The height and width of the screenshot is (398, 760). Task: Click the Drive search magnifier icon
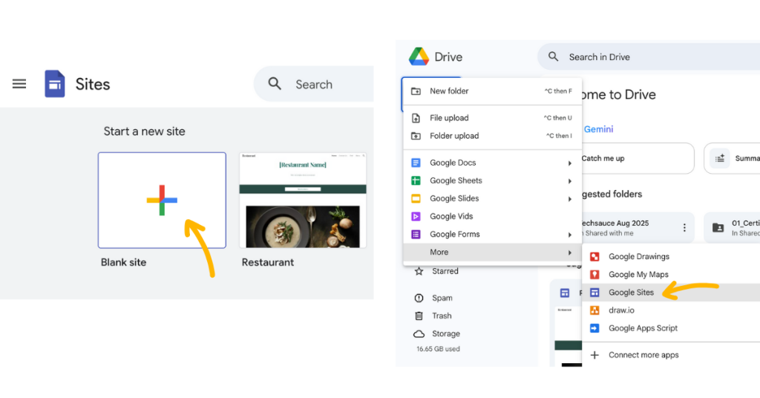(x=553, y=56)
